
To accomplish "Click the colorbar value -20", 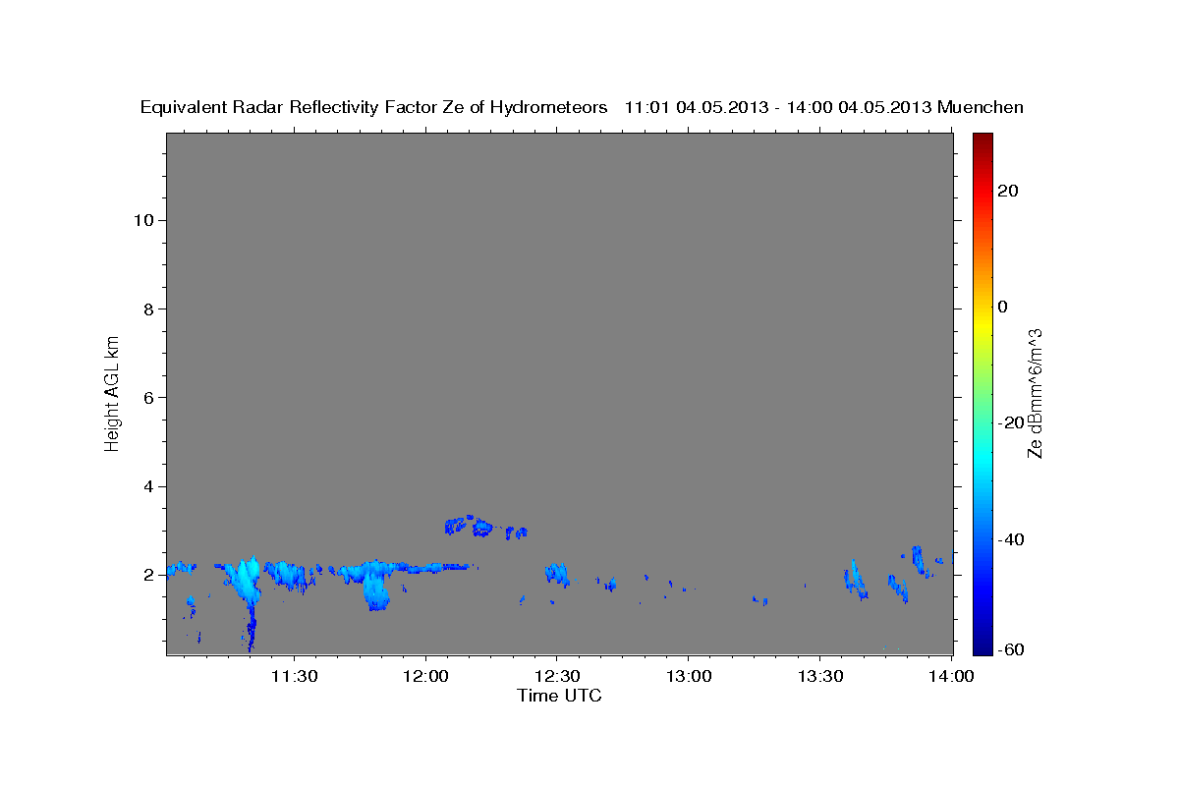I will 1010,422.
